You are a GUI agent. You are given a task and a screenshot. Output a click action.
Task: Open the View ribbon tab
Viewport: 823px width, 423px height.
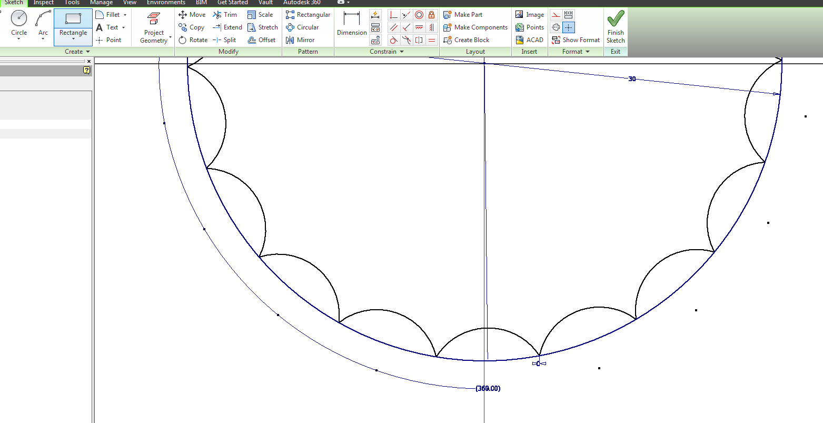tap(130, 3)
